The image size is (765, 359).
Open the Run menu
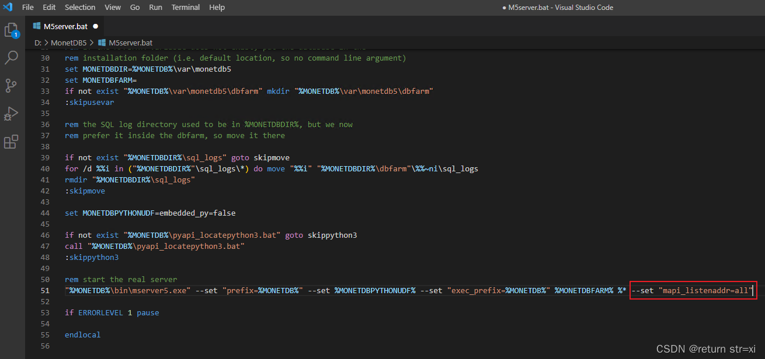[155, 8]
